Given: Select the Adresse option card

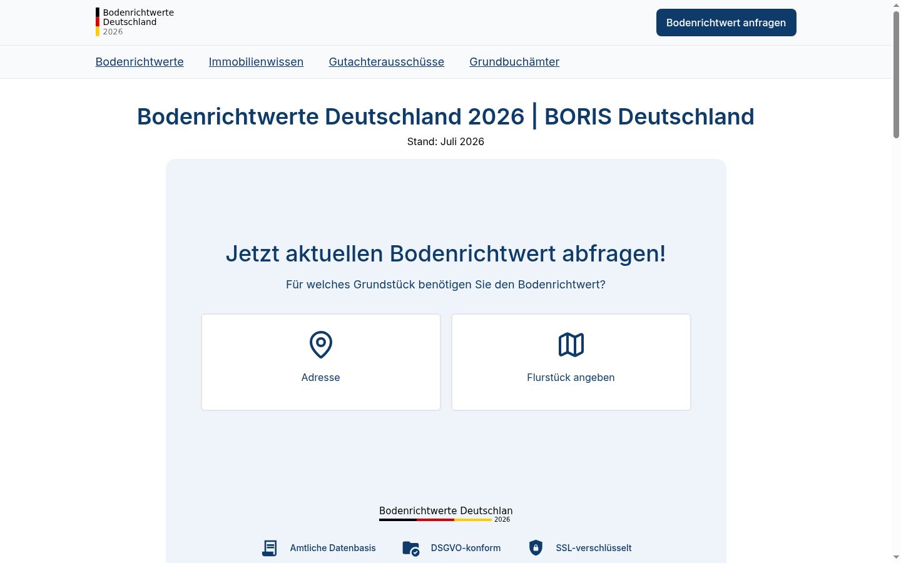Looking at the screenshot, I should tap(321, 362).
